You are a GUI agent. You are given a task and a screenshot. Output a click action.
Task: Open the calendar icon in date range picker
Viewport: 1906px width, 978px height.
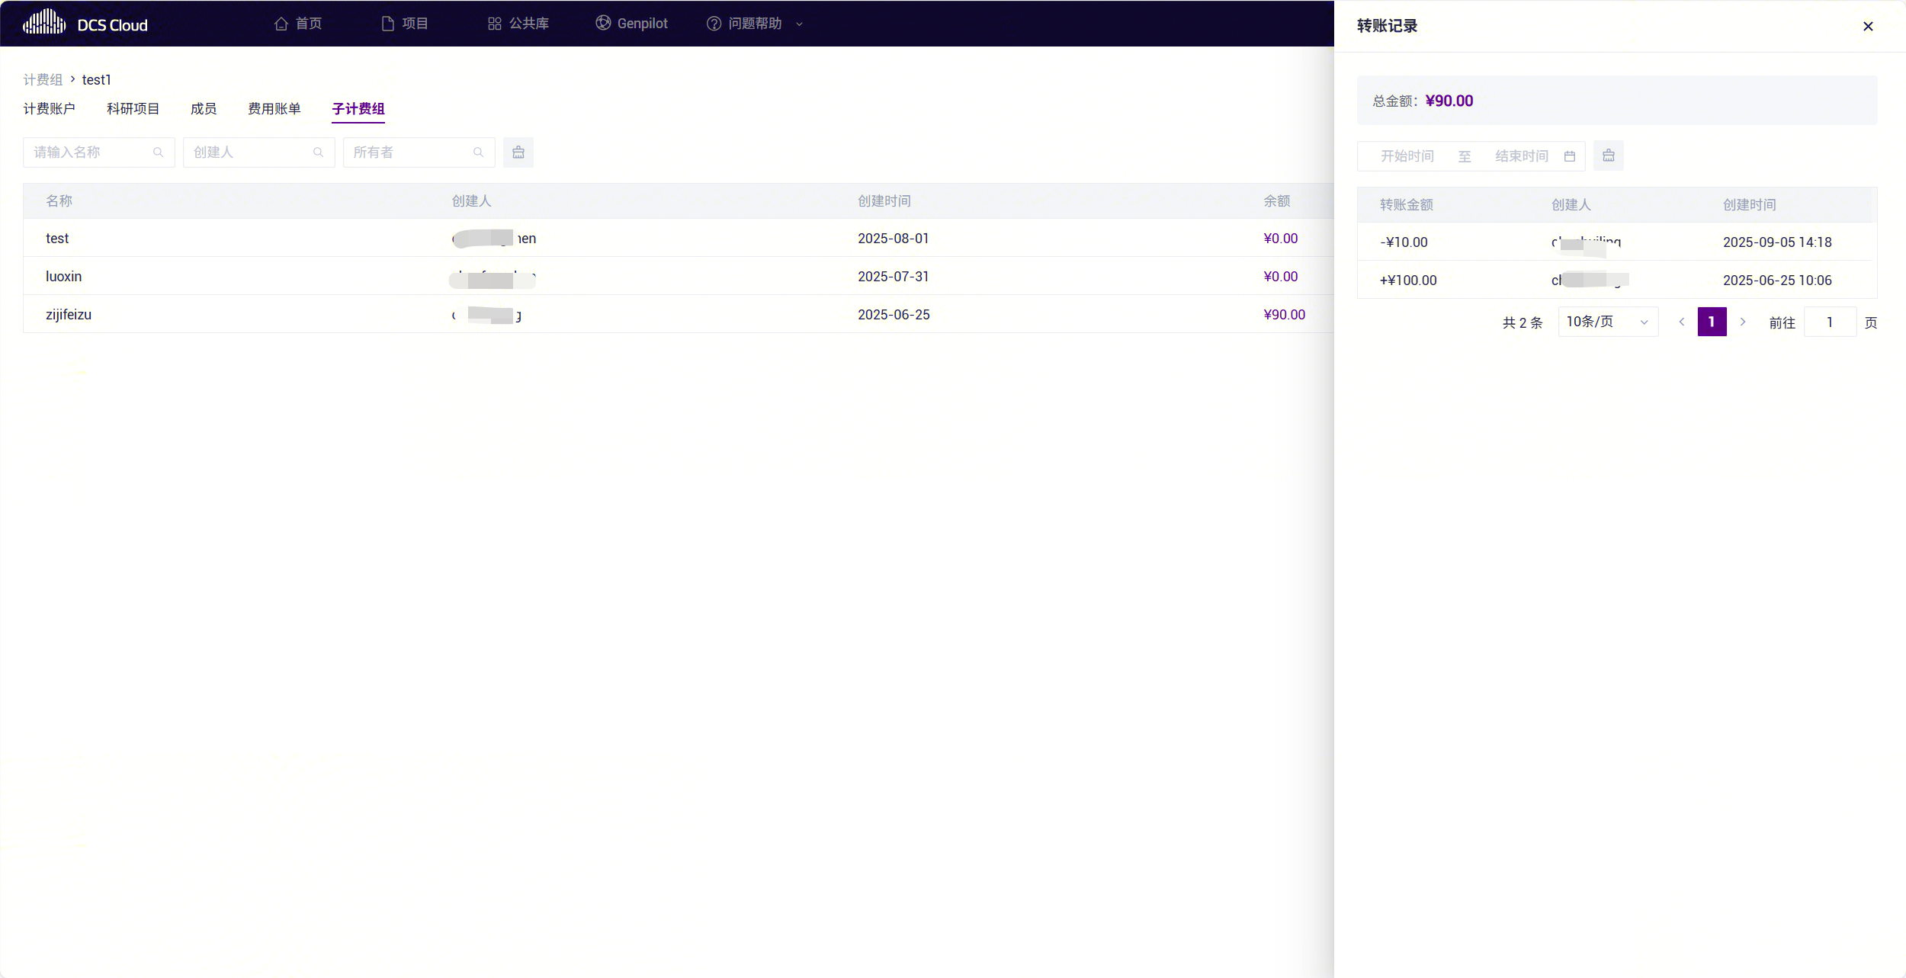click(1570, 156)
